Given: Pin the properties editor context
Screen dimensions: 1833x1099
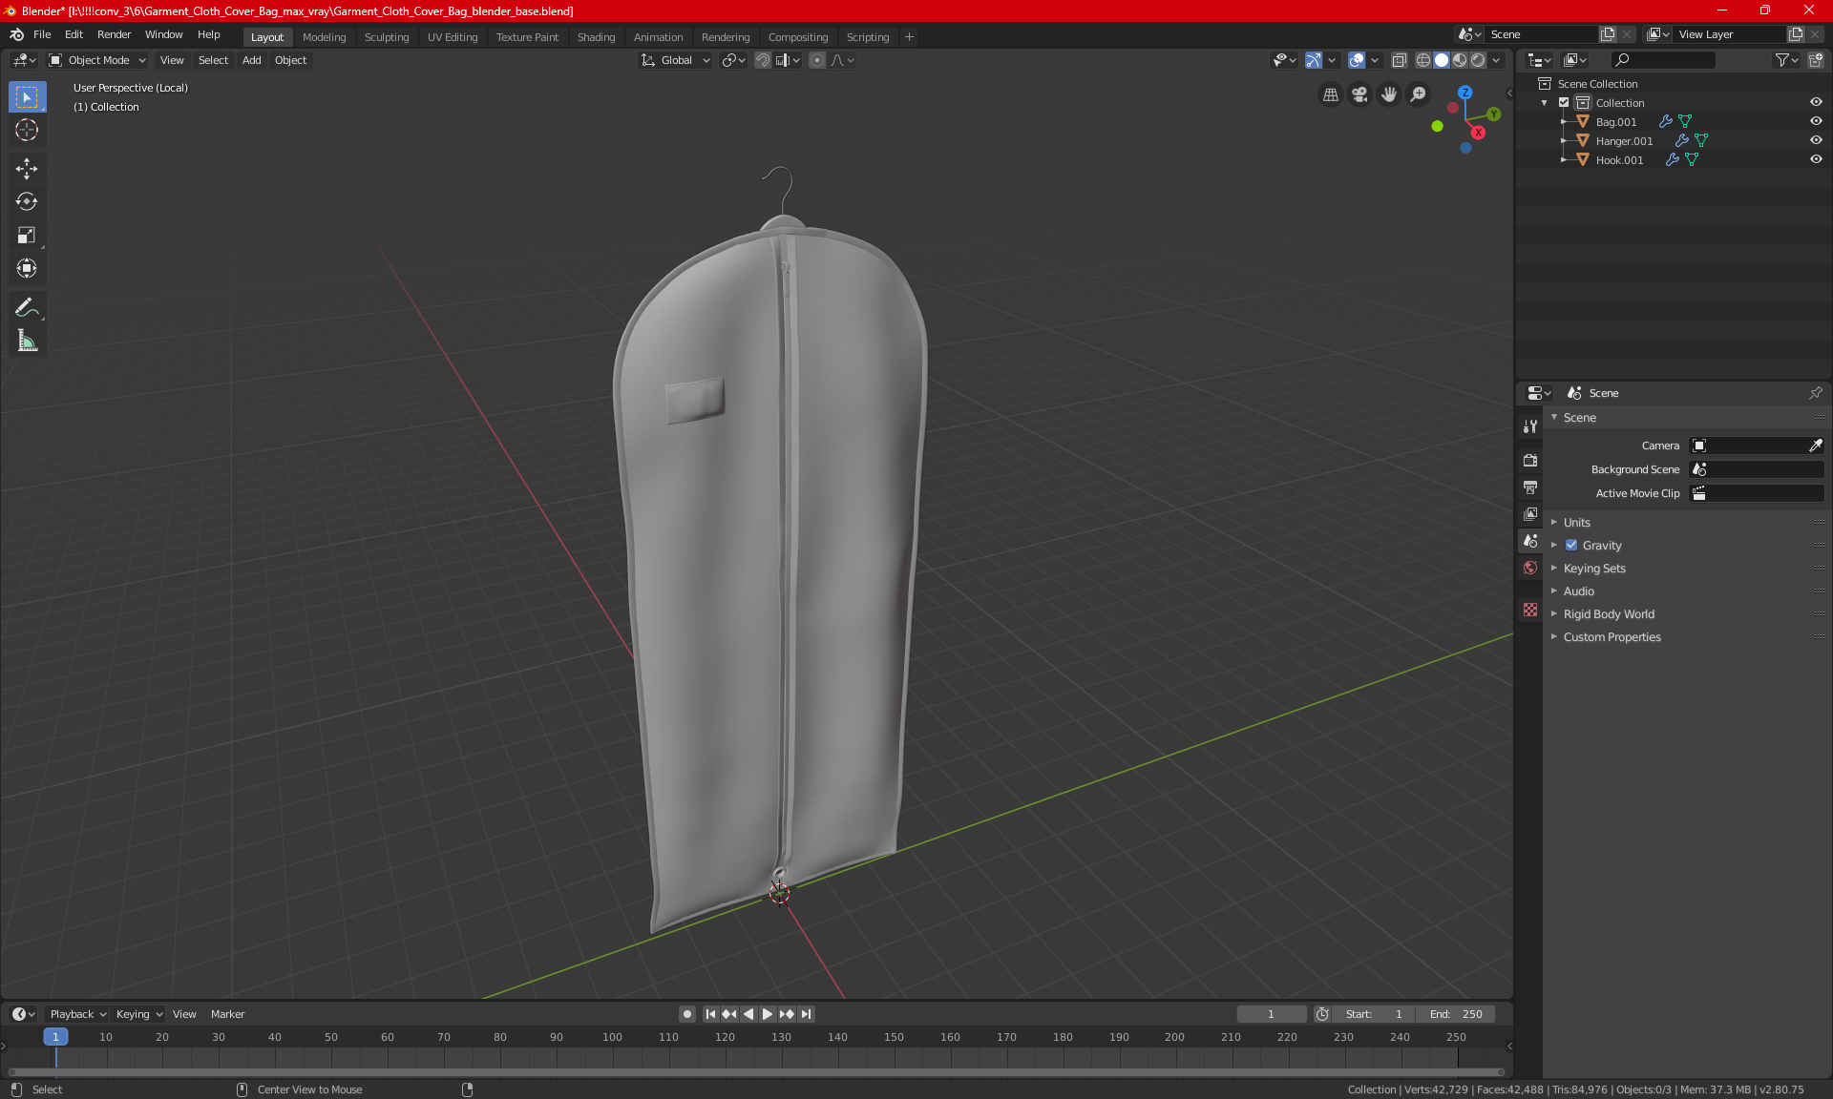Looking at the screenshot, I should [1815, 393].
